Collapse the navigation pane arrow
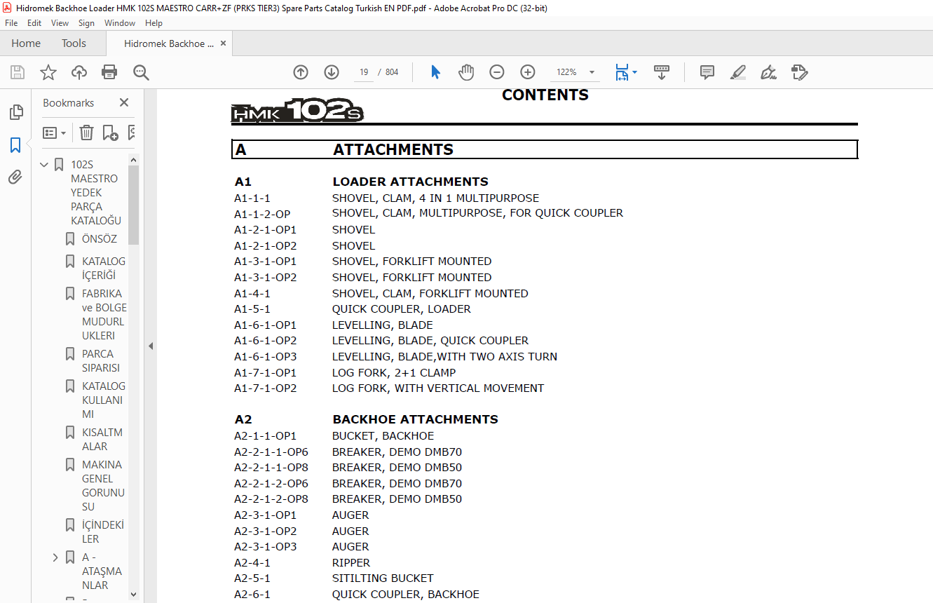The width and height of the screenshot is (933, 603). 150,346
